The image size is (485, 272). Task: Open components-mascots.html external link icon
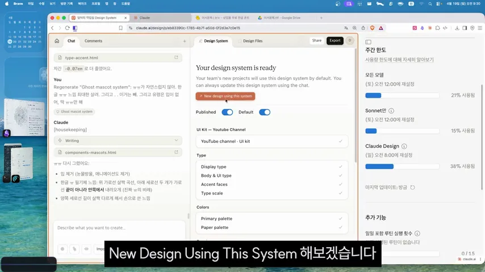tap(176, 152)
